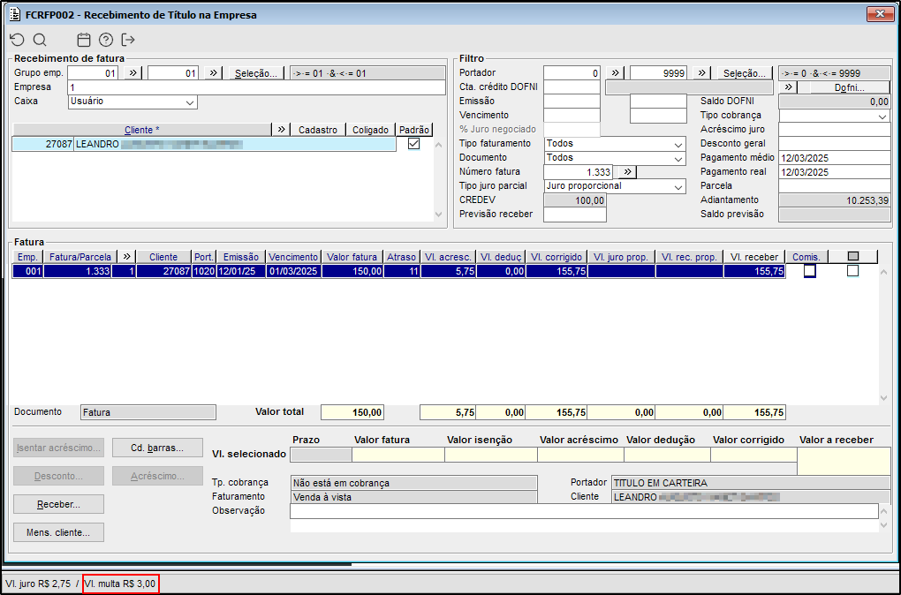This screenshot has height=595, width=901.
Task: Toggle the Comis. checkbox on invoice 1.333
Action: [x=810, y=270]
